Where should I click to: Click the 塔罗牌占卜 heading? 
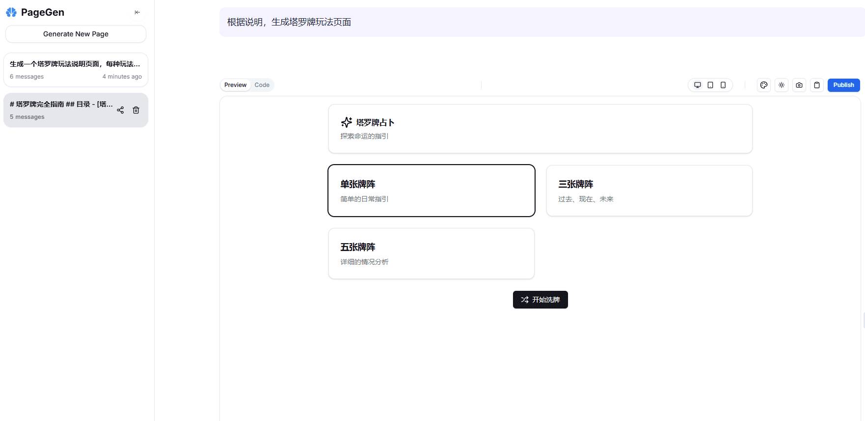coord(375,122)
